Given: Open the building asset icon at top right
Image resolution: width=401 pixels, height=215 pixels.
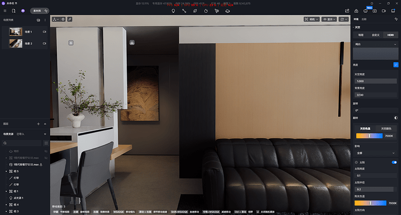Looking at the screenshot, I should (356, 10).
